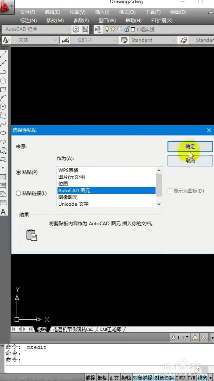214x381 pixels.
Task: Select the Multiline Text tool
Action: coord(3,212)
